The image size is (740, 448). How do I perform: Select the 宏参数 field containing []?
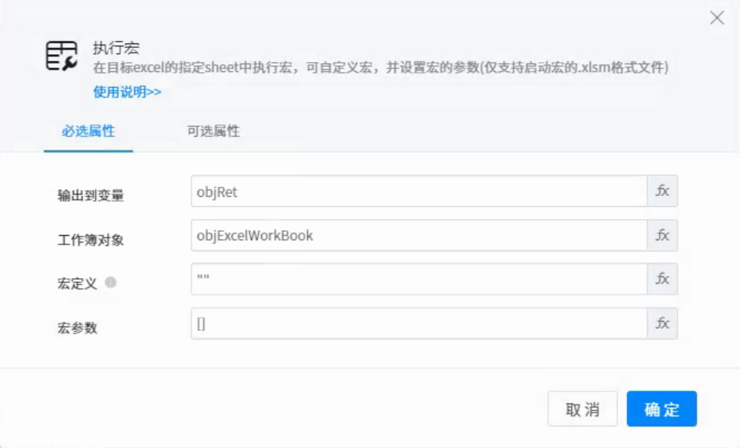pyautogui.click(x=419, y=324)
